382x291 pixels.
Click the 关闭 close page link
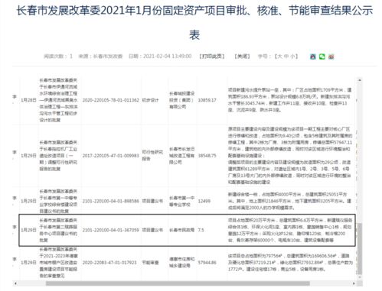click(x=243, y=57)
